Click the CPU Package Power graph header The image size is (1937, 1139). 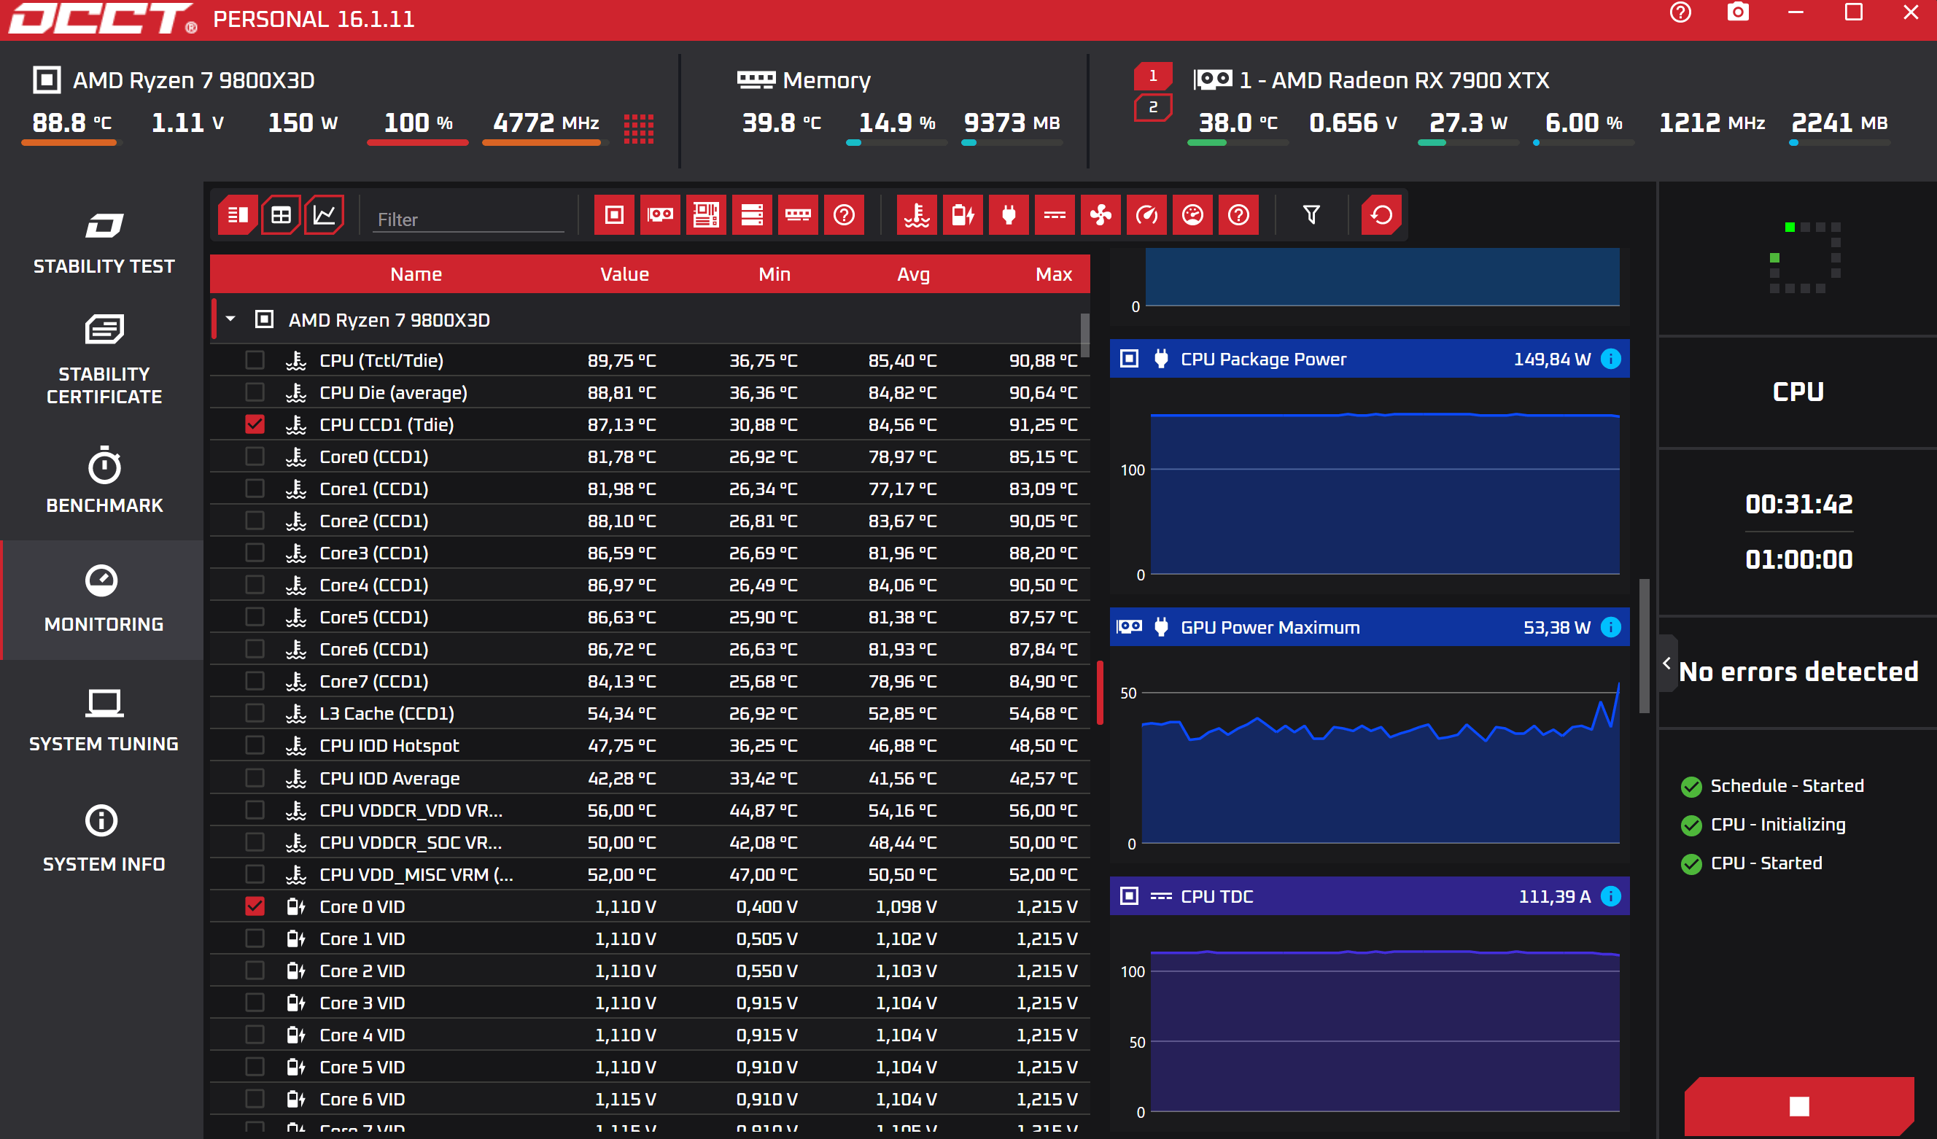click(x=1369, y=359)
